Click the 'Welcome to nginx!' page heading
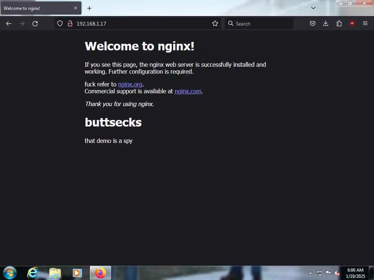This screenshot has height=280, width=374. 140,46
